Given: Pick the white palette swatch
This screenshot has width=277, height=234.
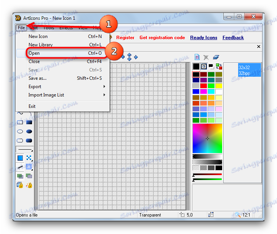Looking at the screenshot, I should click(219, 92).
